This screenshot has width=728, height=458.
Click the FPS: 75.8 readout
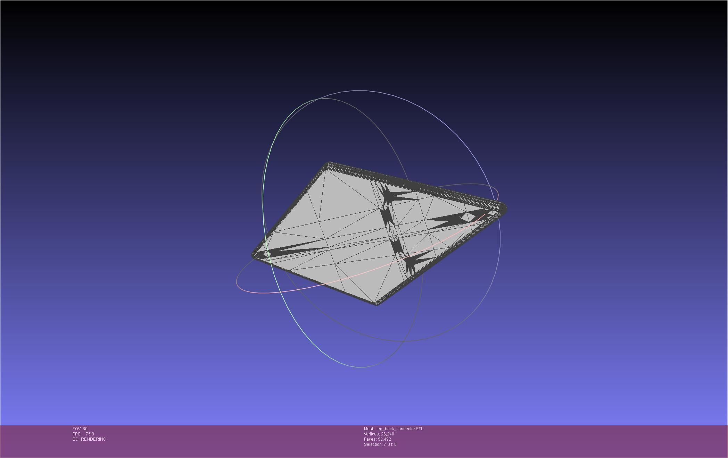(83, 434)
